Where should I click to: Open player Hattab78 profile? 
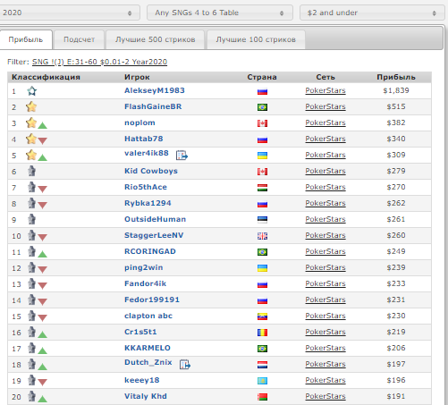point(144,139)
